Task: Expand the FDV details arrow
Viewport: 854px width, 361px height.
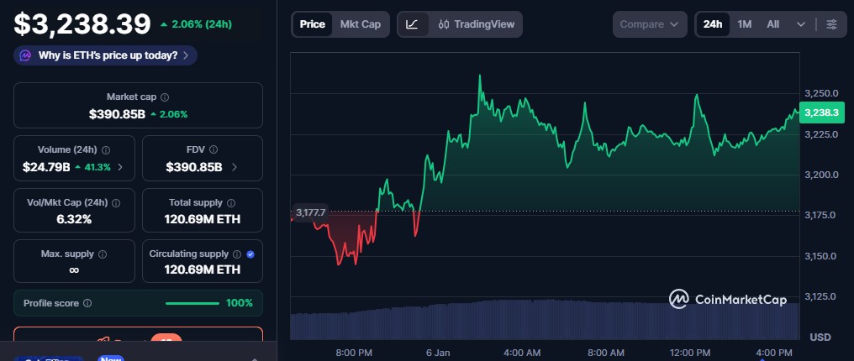Action: pyautogui.click(x=234, y=167)
